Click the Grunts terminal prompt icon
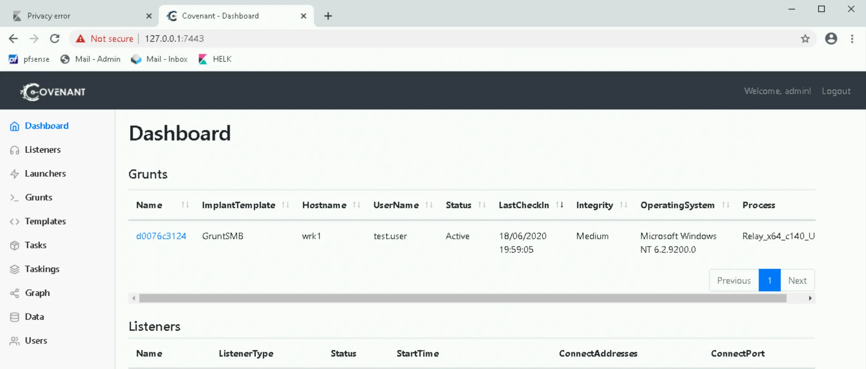 pos(14,198)
